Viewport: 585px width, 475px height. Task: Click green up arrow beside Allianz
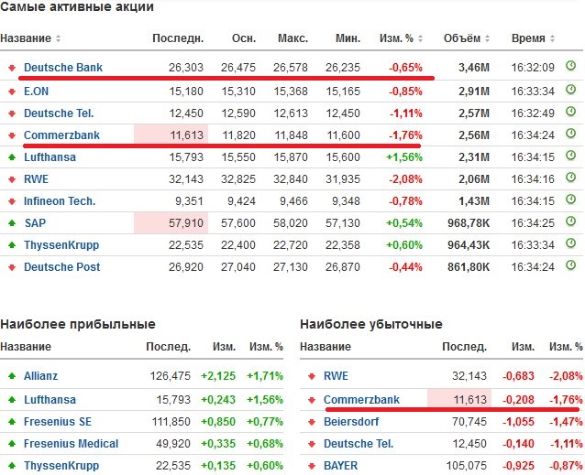tap(12, 376)
